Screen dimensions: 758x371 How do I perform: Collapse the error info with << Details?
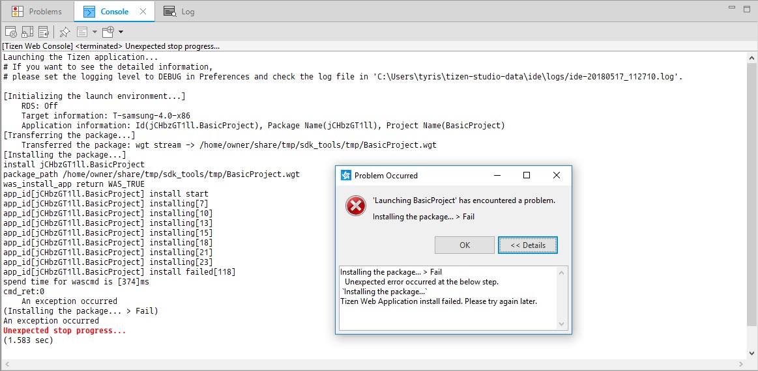click(527, 245)
